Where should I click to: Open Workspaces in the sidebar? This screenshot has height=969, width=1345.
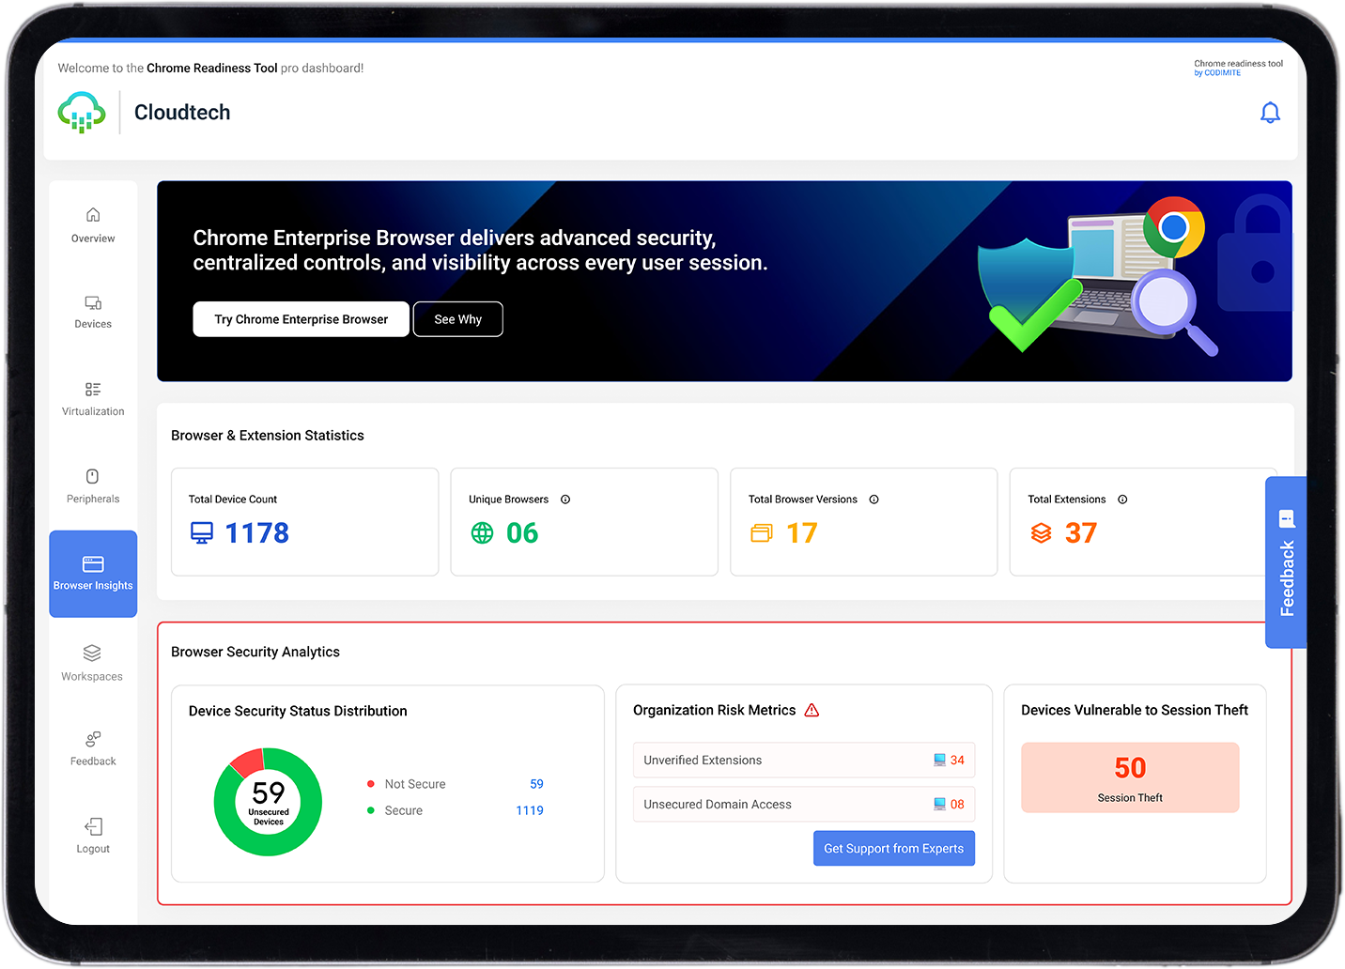[x=92, y=663]
